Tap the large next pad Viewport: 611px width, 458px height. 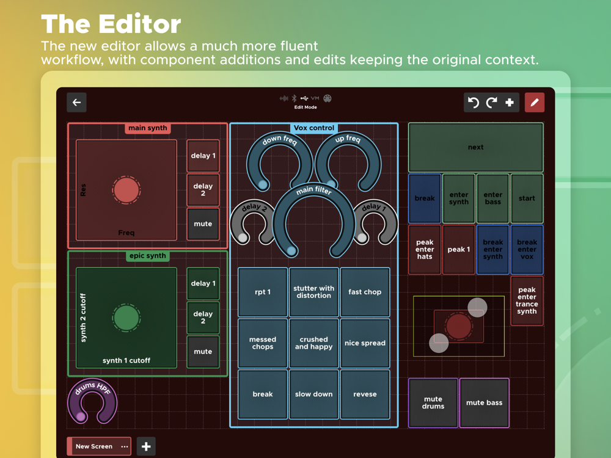(476, 147)
